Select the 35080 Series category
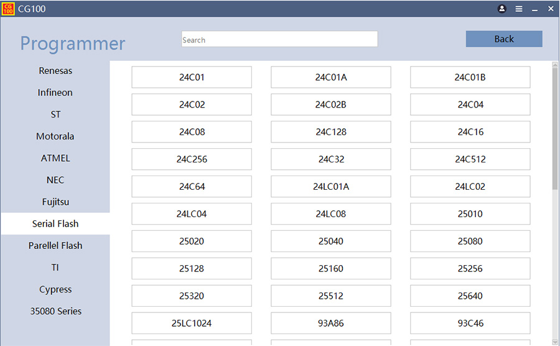The image size is (560, 346). [x=55, y=311]
